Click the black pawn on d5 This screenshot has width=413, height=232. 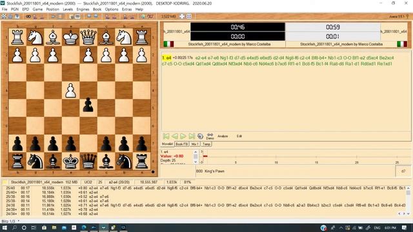(x=88, y=104)
